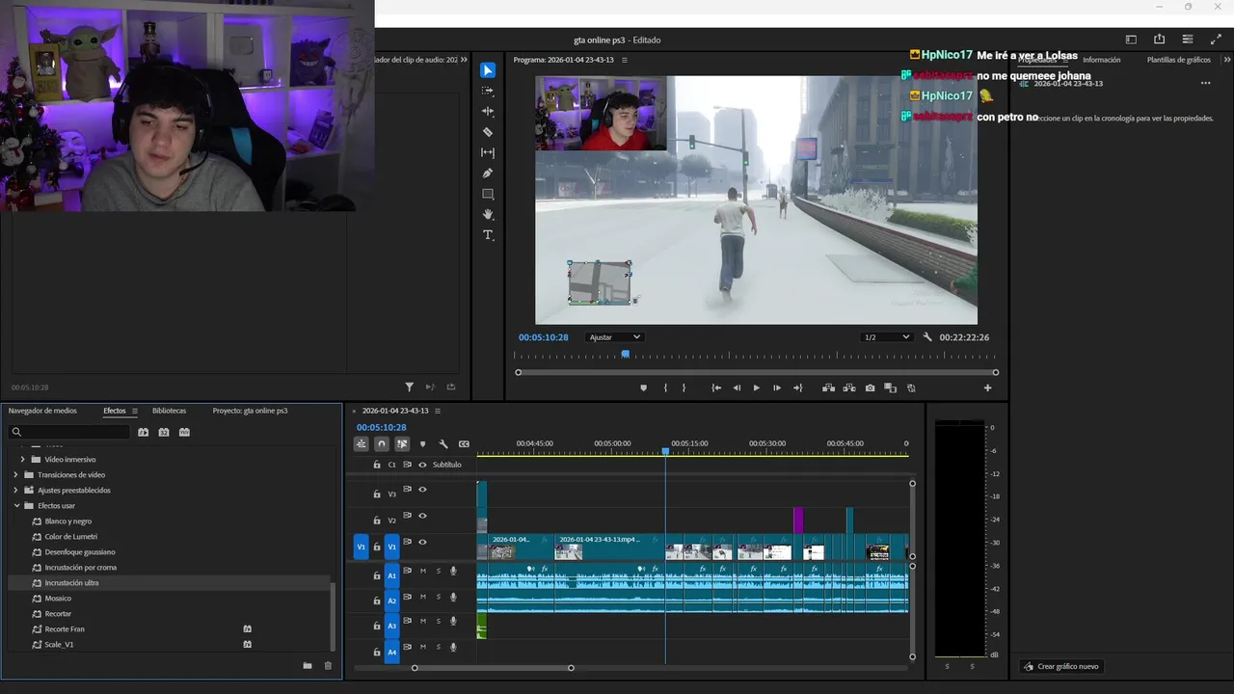Click the Crear gráfico nuevo button
Screen dimensions: 1234x694
click(x=1060, y=666)
